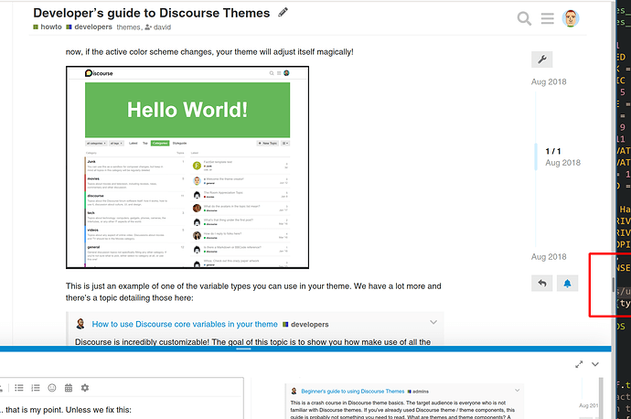This screenshot has height=419, width=631.
Task: Click the reply arrow button below the timeline
Action: (541, 284)
